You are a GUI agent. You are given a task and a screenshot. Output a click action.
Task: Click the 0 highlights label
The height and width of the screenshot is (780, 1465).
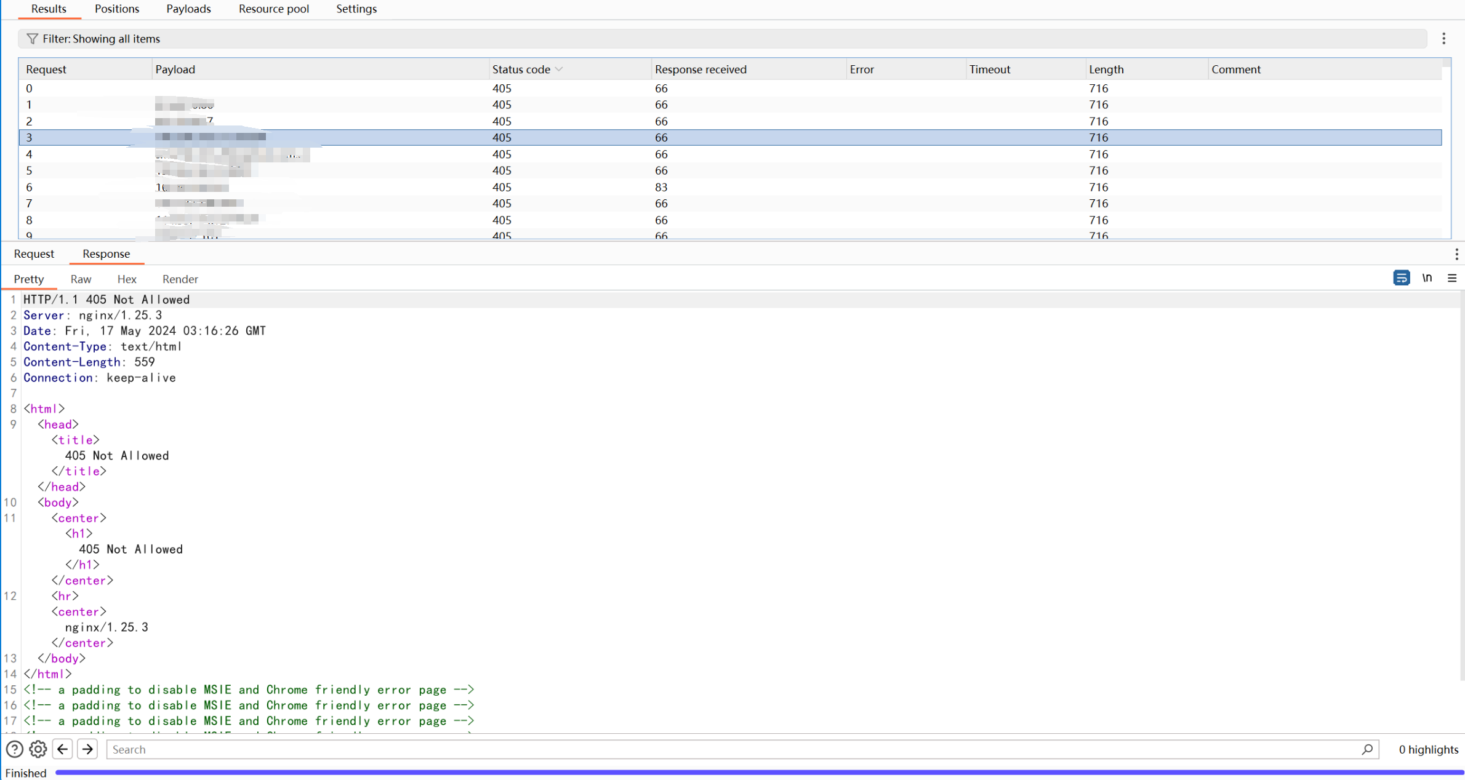[x=1428, y=749]
